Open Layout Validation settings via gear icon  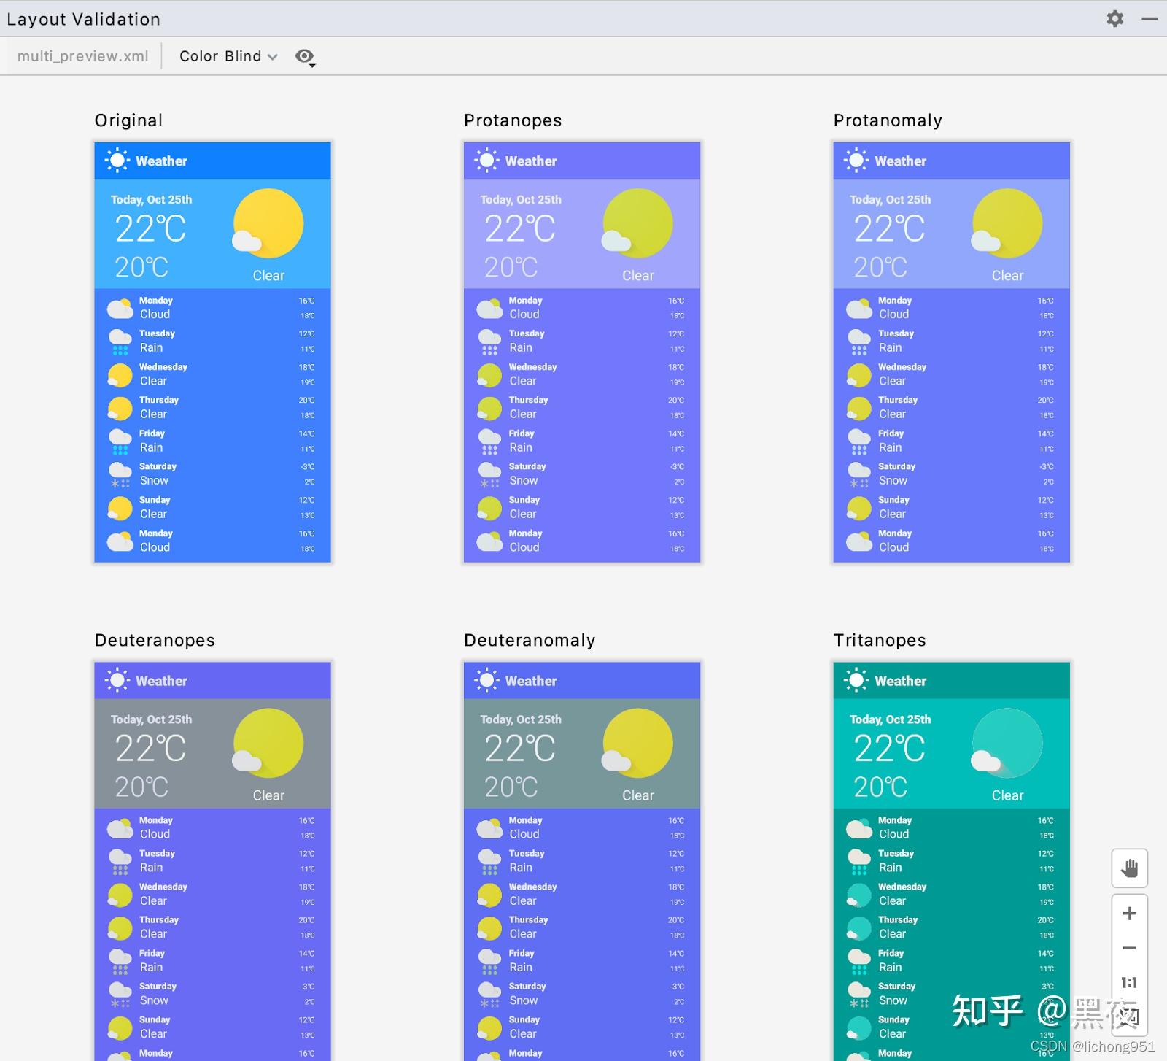[x=1115, y=19]
